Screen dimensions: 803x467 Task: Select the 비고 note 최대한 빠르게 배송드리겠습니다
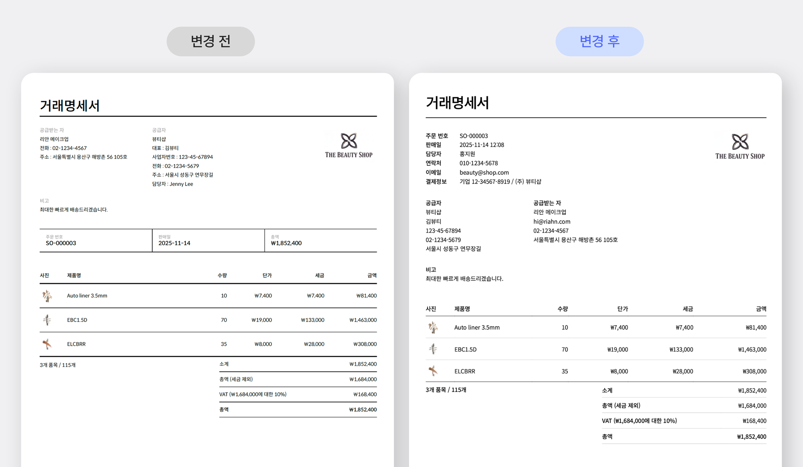coord(74,209)
